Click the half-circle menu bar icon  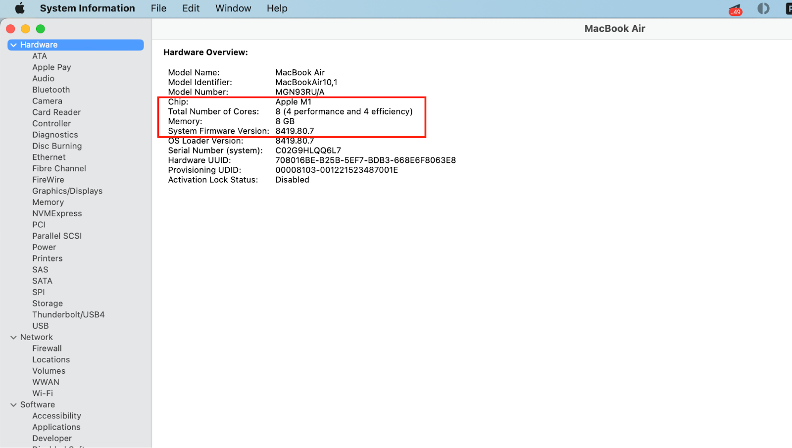pos(763,8)
